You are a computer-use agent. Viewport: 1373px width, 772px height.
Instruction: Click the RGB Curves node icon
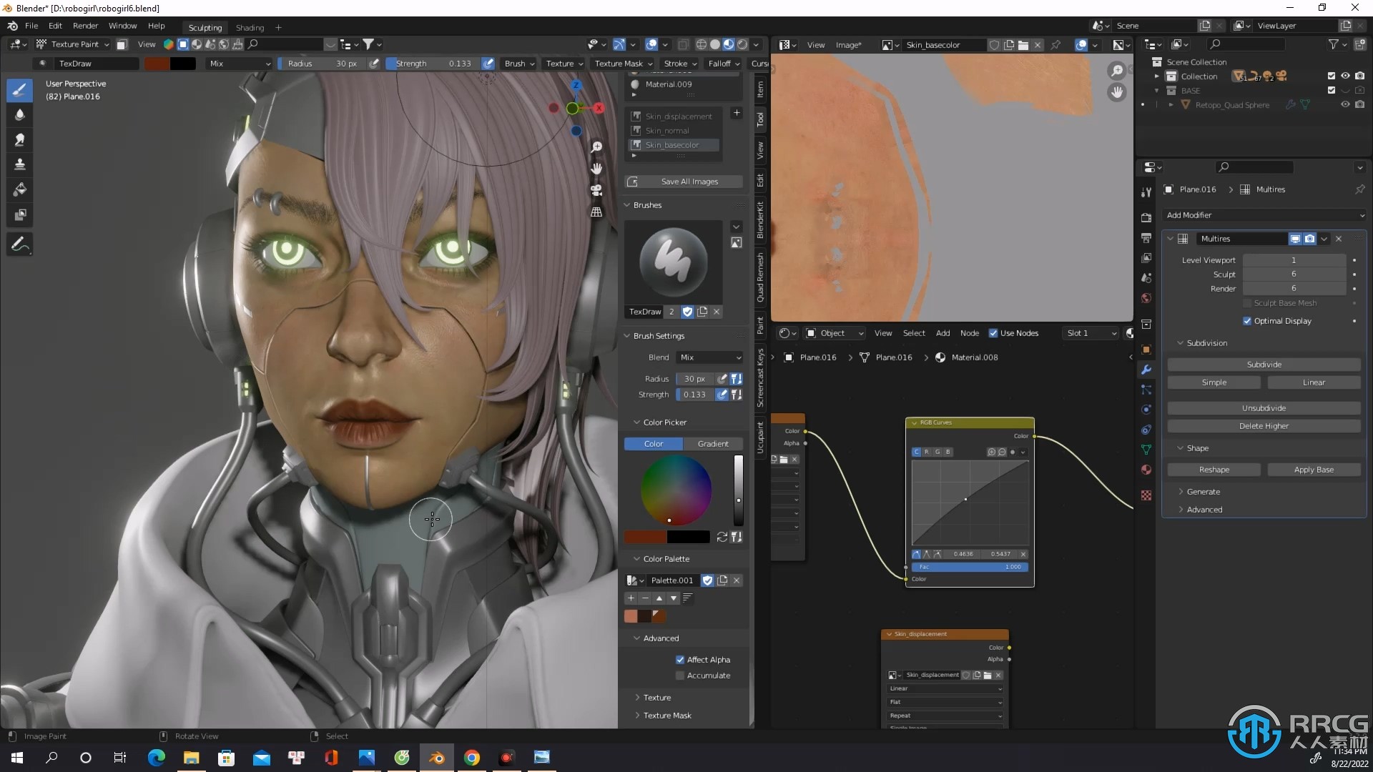point(912,420)
